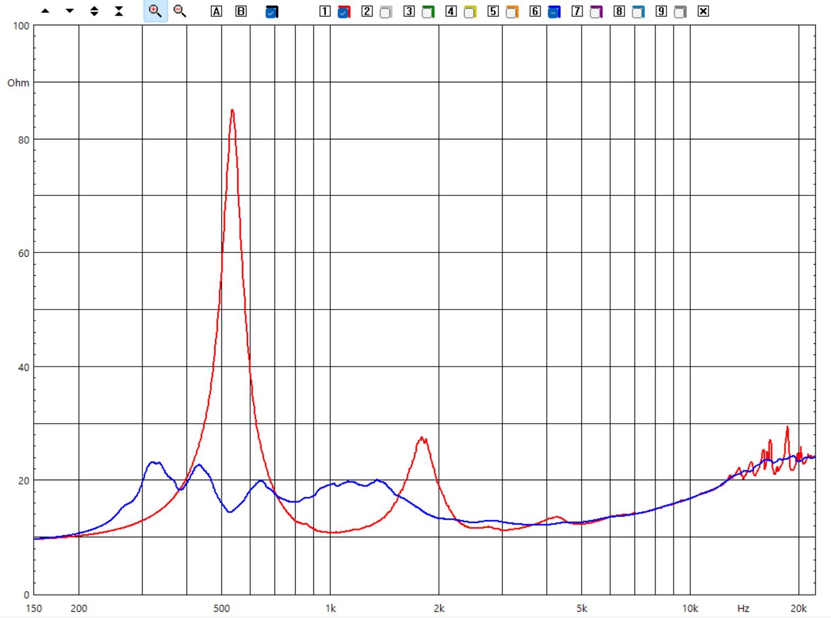This screenshot has height=618, width=831.
Task: Click the 20k frequency axis label
Action: click(799, 608)
